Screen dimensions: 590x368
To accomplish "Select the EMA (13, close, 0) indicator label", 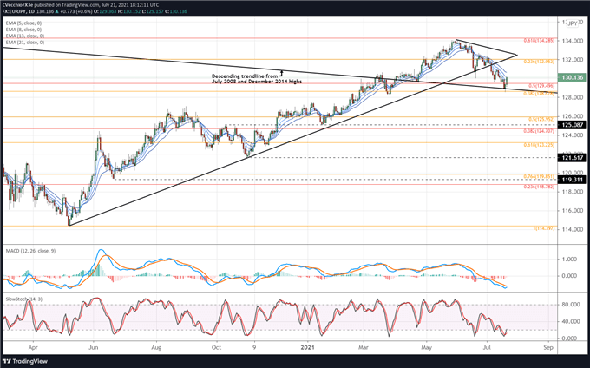I will 25,36.
